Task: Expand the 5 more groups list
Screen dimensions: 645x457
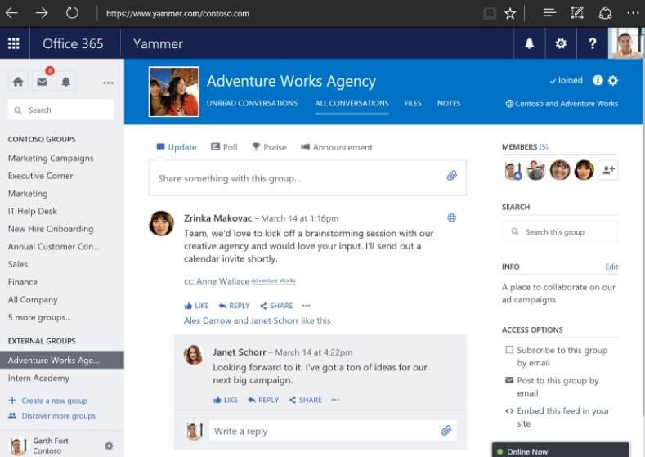Action: (39, 317)
